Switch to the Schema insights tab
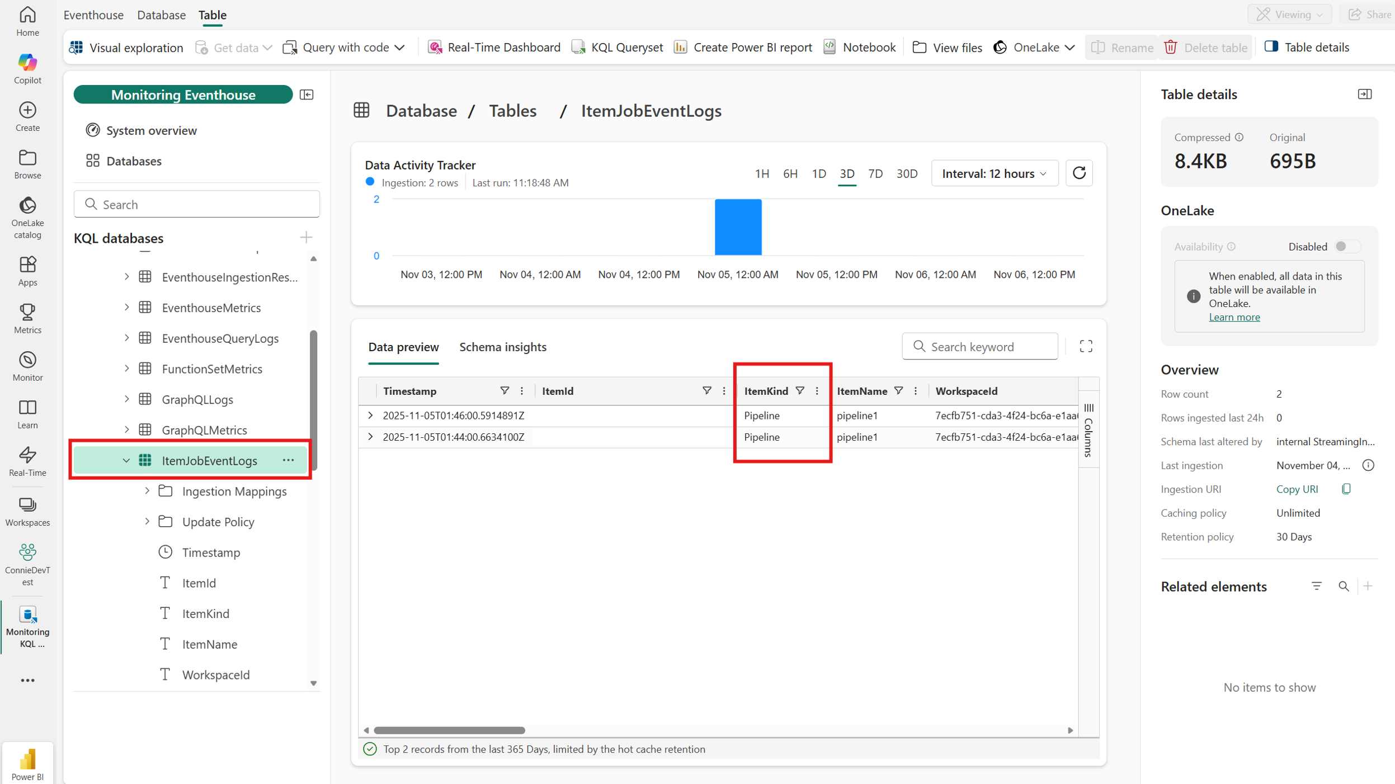This screenshot has height=784, width=1395. tap(502, 347)
